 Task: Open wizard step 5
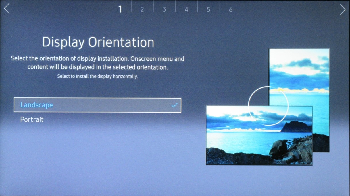click(208, 9)
